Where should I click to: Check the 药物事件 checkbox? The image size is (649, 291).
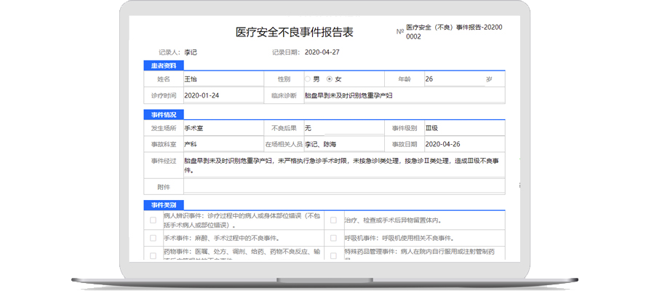[153, 255]
